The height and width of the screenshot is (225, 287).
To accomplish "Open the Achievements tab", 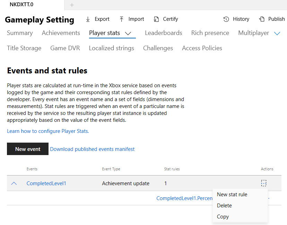I will coord(61,33).
